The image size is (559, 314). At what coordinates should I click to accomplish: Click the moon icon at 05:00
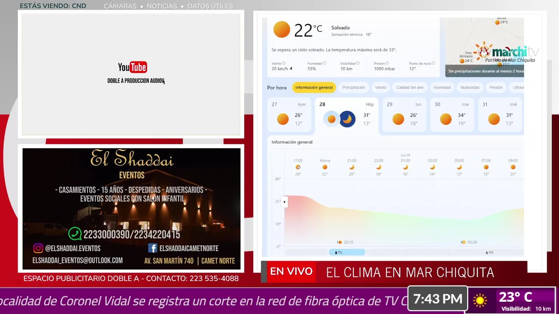coord(459,167)
